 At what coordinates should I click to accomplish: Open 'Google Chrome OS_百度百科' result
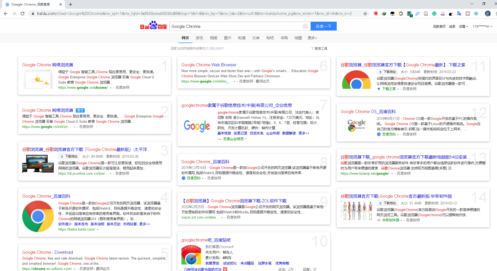pos(368,111)
